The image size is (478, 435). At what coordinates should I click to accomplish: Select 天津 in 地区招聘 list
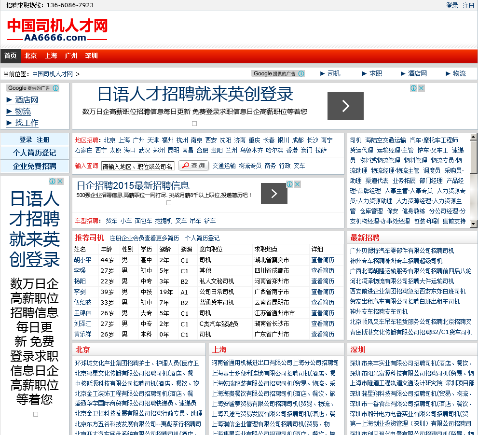pyautogui.click(x=153, y=140)
